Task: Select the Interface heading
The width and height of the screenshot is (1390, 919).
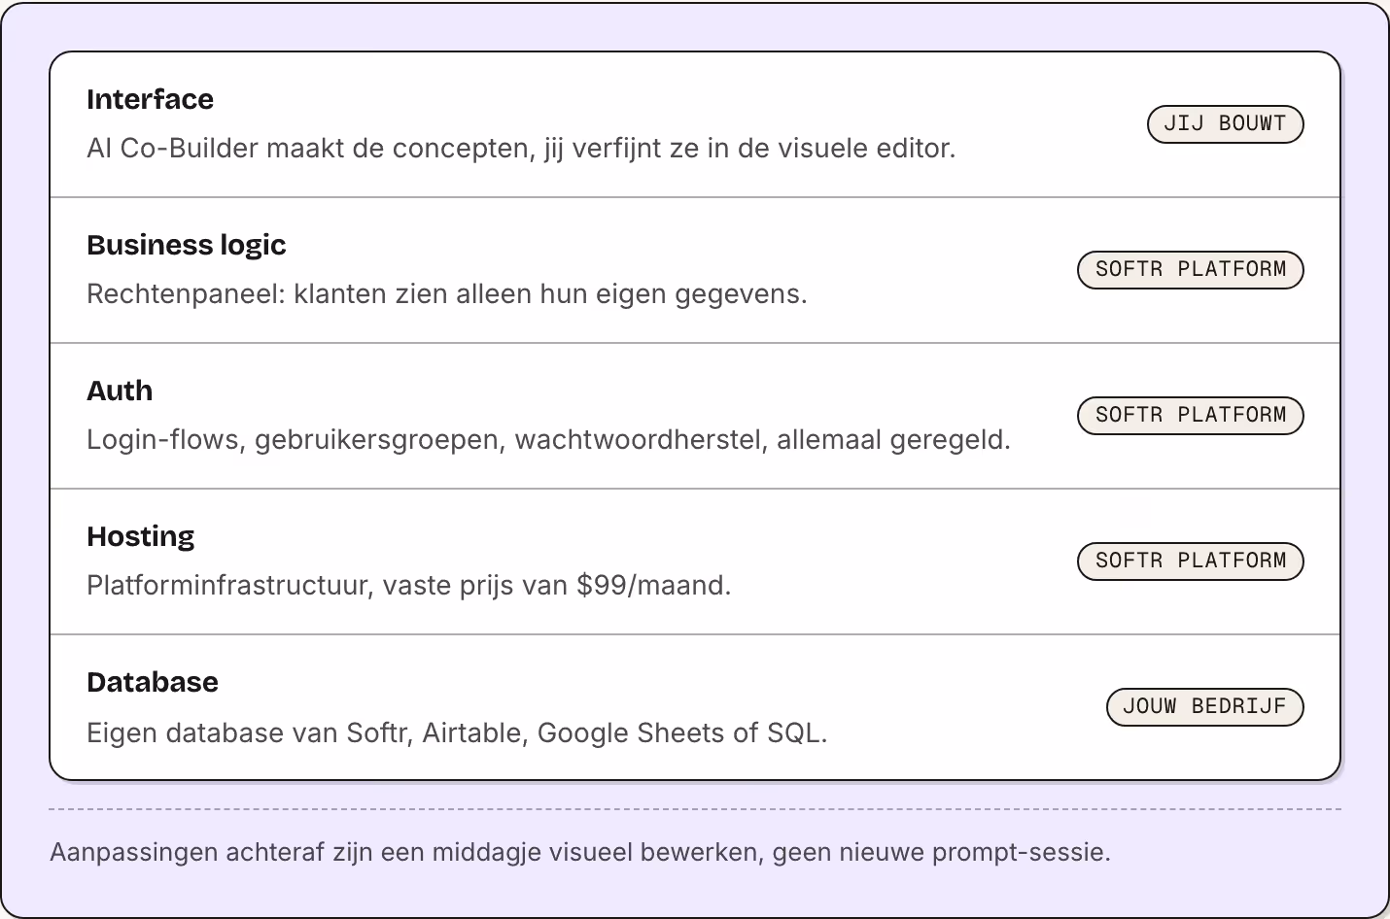Action: pyautogui.click(x=150, y=99)
